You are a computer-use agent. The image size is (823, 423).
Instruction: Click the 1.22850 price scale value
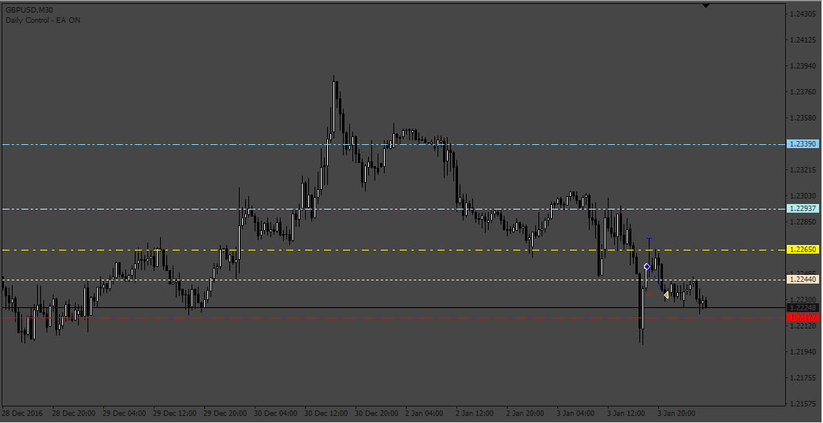802,222
